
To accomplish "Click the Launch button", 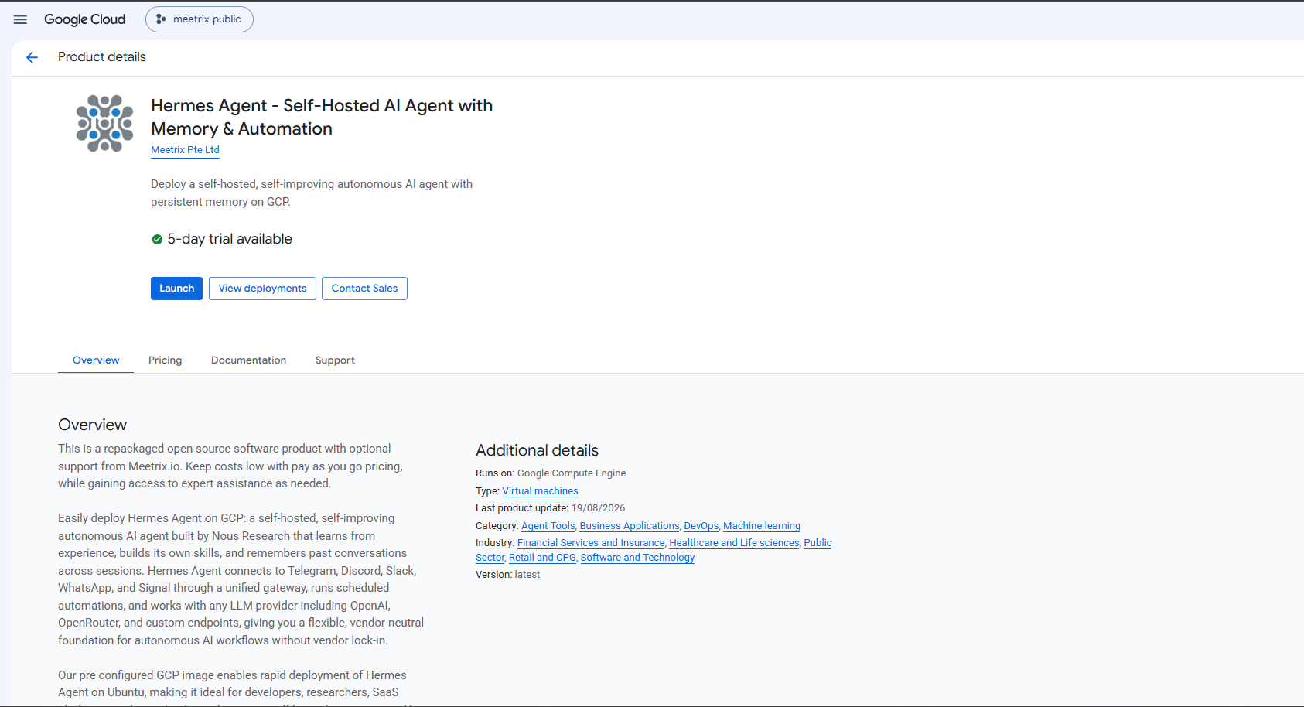I will (x=176, y=289).
